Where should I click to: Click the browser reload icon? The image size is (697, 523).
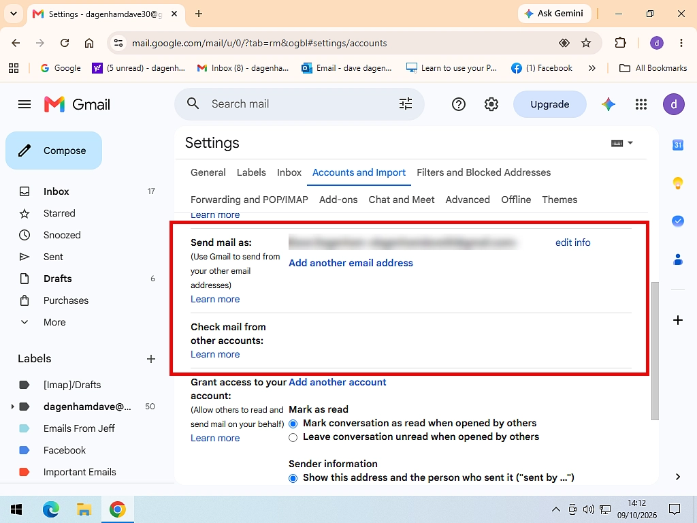coord(65,43)
